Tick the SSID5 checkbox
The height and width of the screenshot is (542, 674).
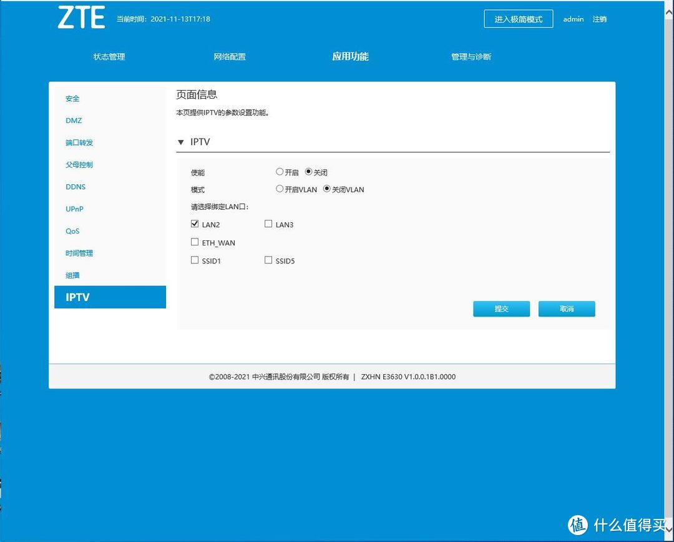tap(268, 260)
